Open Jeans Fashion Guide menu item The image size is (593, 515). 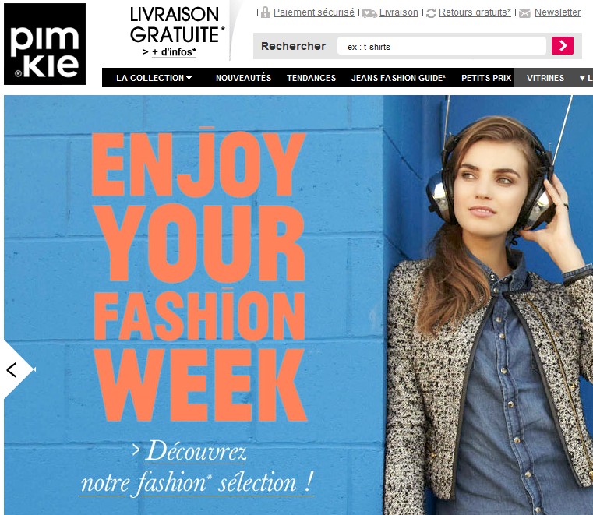click(398, 78)
